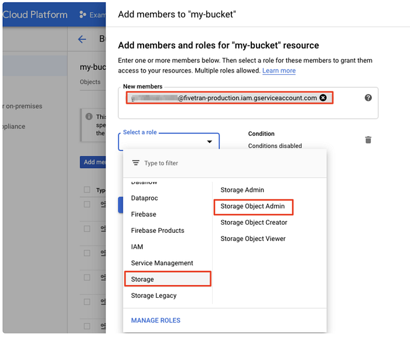Choose the Firebase role category

click(143, 214)
